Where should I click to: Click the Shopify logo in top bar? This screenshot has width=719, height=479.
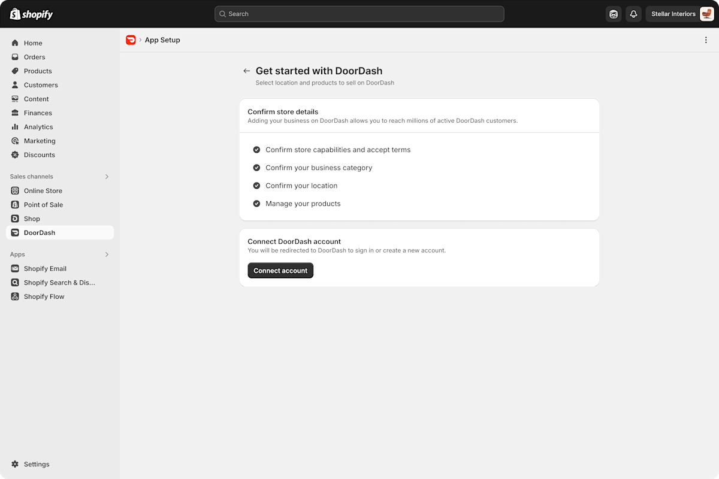tap(31, 14)
